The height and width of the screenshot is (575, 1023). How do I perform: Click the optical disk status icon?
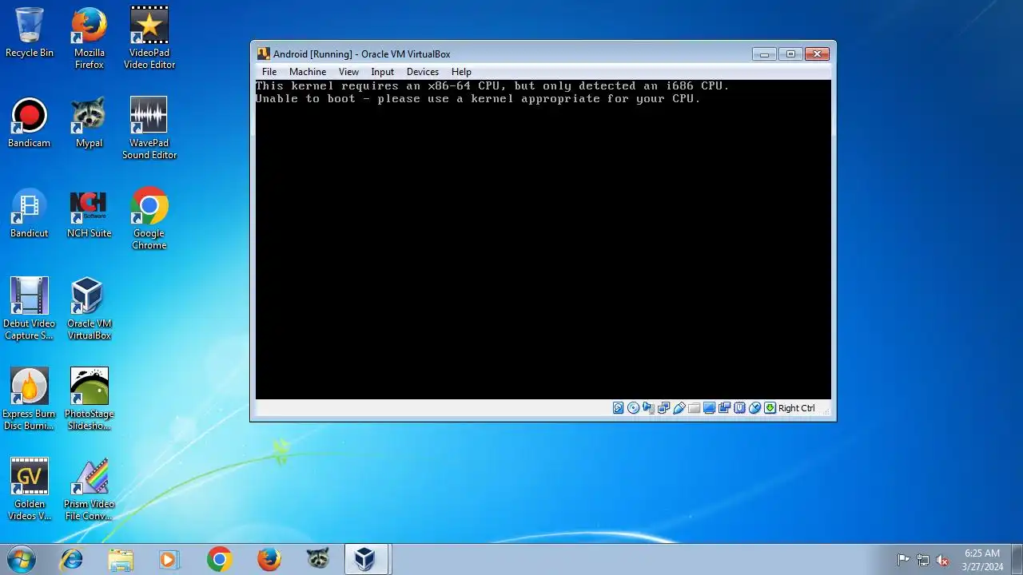click(x=633, y=408)
